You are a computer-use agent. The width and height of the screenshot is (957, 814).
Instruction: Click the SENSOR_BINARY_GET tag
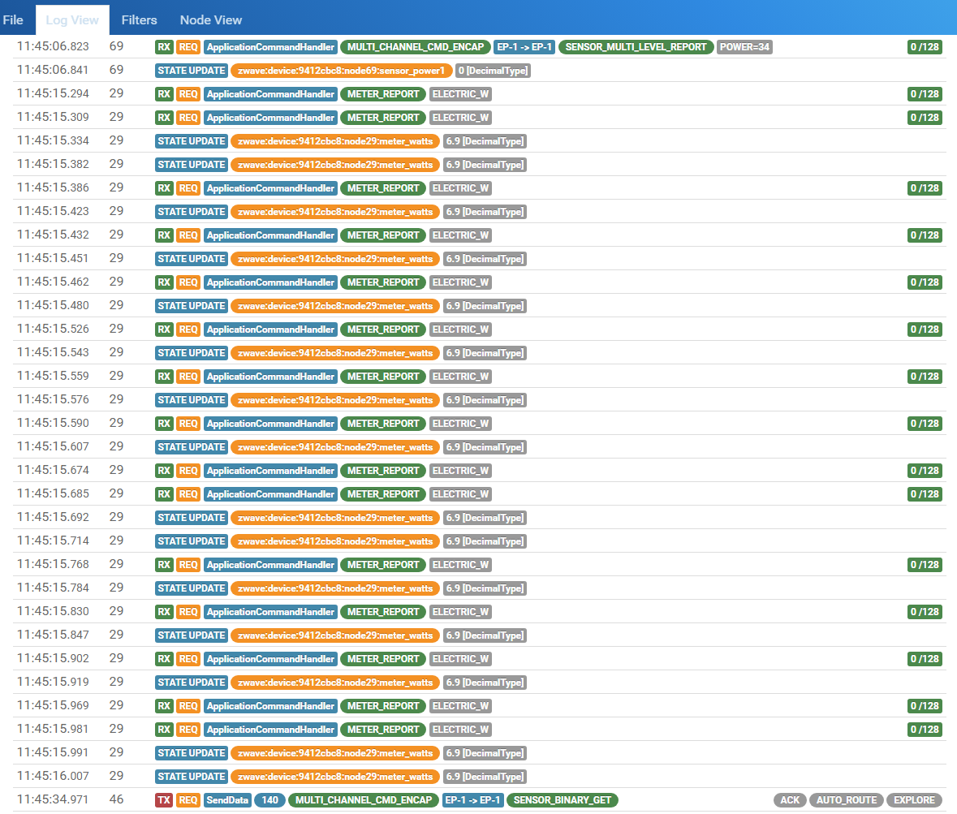[x=563, y=800]
